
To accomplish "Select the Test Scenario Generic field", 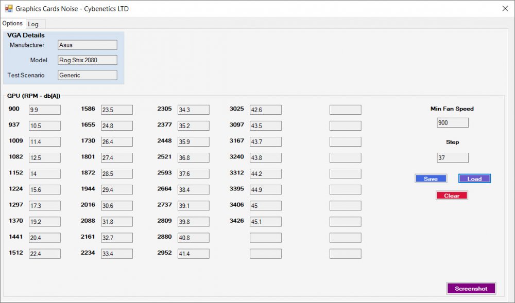I will coord(87,75).
